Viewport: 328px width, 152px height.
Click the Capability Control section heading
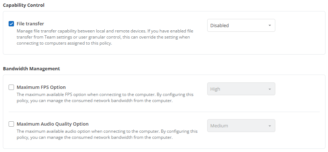24,5
